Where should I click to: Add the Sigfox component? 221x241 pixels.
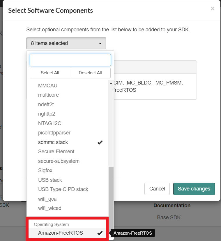tap(45, 170)
